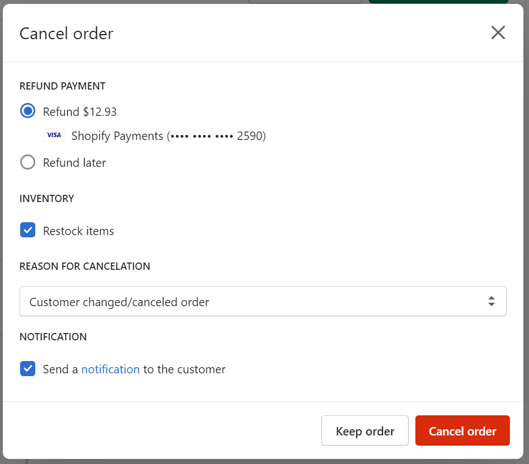Click the Refund later label text

click(x=74, y=163)
